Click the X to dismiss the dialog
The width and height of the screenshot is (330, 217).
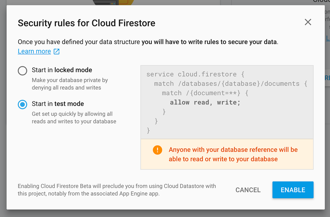308,22
